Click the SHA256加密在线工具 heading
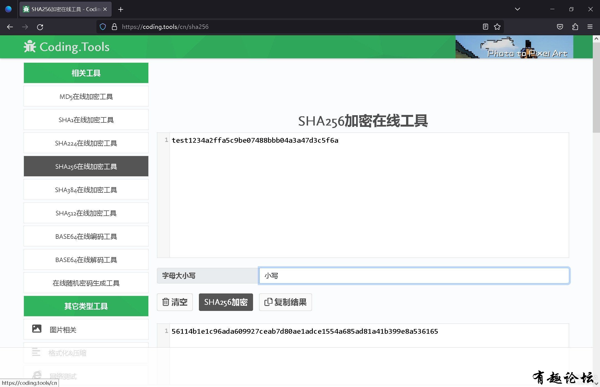Viewport: 600px width, 387px height. 363,121
